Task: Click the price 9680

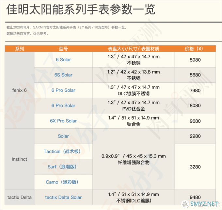Action: click(x=195, y=121)
